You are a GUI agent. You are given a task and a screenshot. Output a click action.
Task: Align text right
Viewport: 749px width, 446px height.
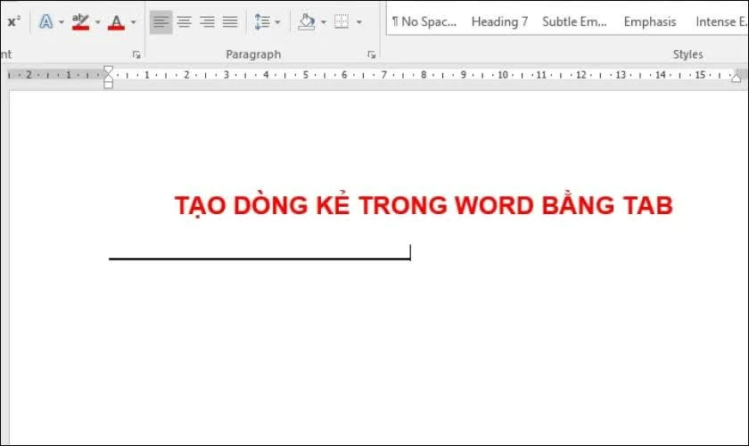tap(207, 22)
